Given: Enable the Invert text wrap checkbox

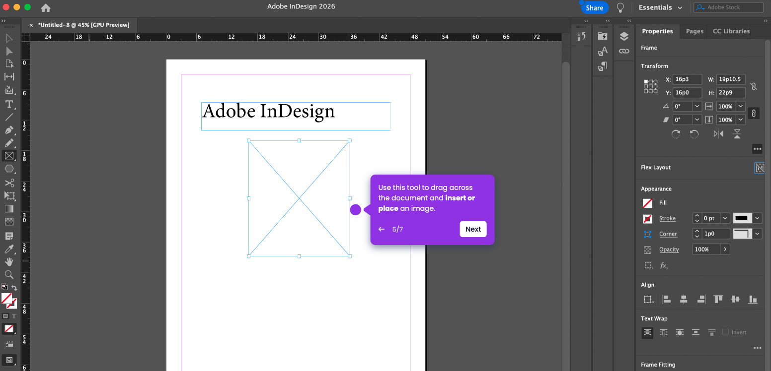Looking at the screenshot, I should point(725,332).
